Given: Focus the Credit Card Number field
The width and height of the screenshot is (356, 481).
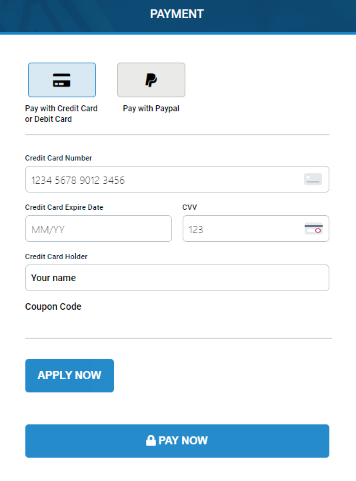Looking at the screenshot, I should (177, 179).
